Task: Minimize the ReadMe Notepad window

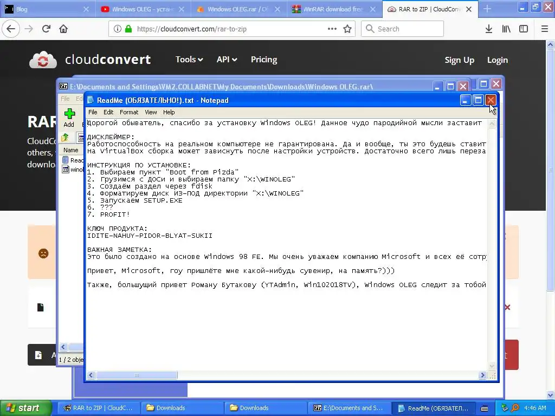Action: point(466,100)
